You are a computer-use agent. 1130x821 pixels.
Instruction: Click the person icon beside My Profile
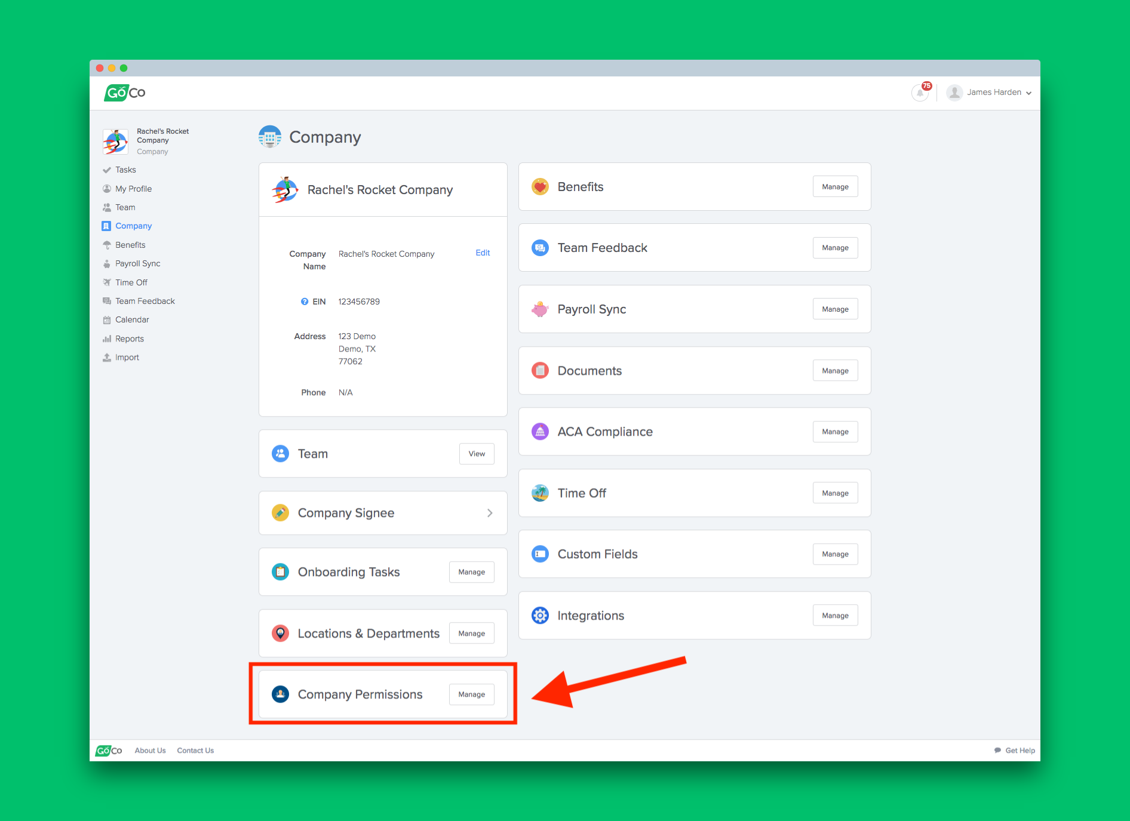pos(107,189)
